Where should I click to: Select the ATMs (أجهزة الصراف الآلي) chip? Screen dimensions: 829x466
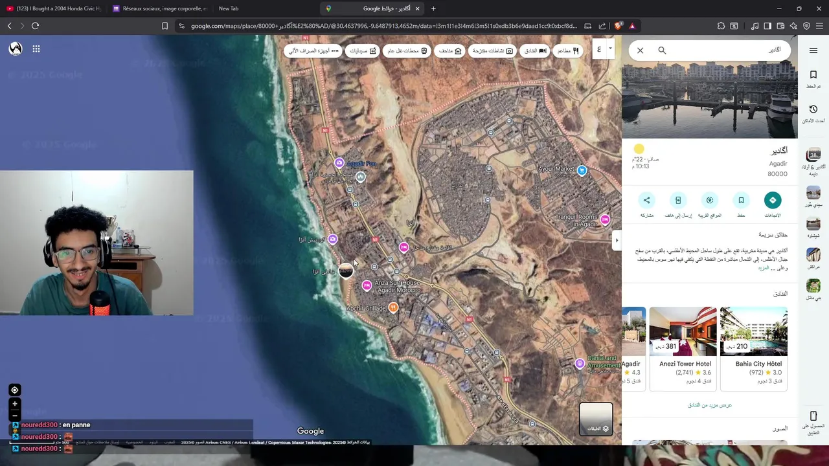tap(313, 50)
